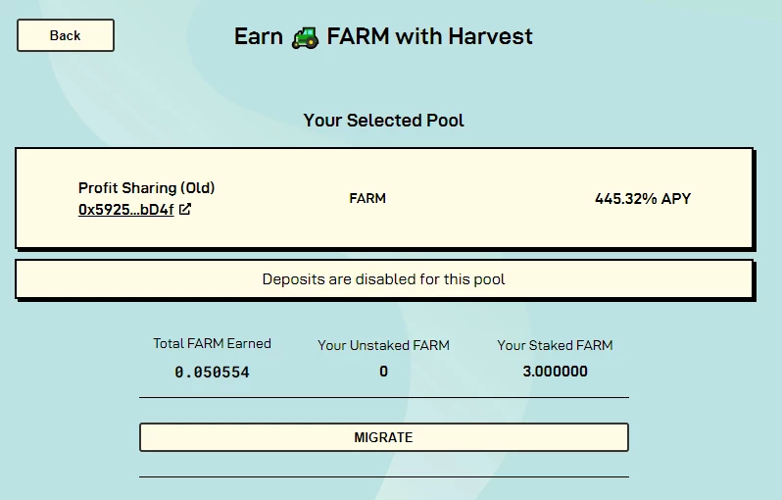This screenshot has width=782, height=500.
Task: Click the Your Staked FARM label
Action: pos(555,345)
